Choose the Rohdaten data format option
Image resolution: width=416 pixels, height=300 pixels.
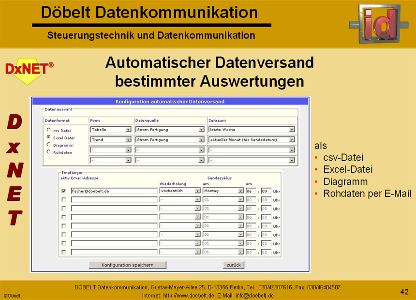[48, 151]
